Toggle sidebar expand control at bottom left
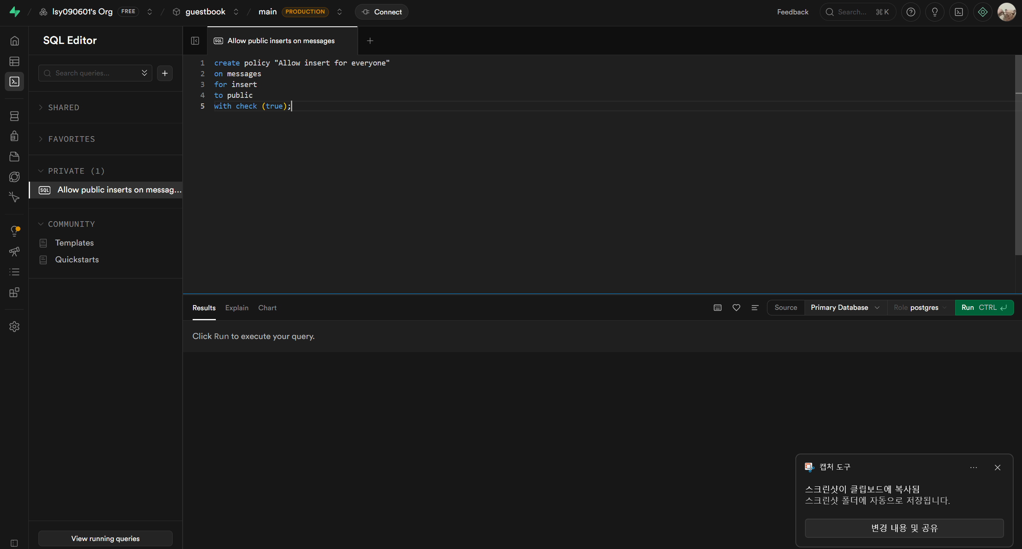 pyautogui.click(x=14, y=543)
